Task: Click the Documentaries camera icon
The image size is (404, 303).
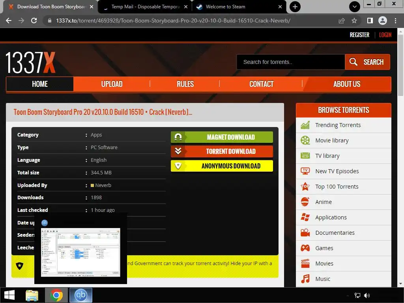Action: point(305,233)
